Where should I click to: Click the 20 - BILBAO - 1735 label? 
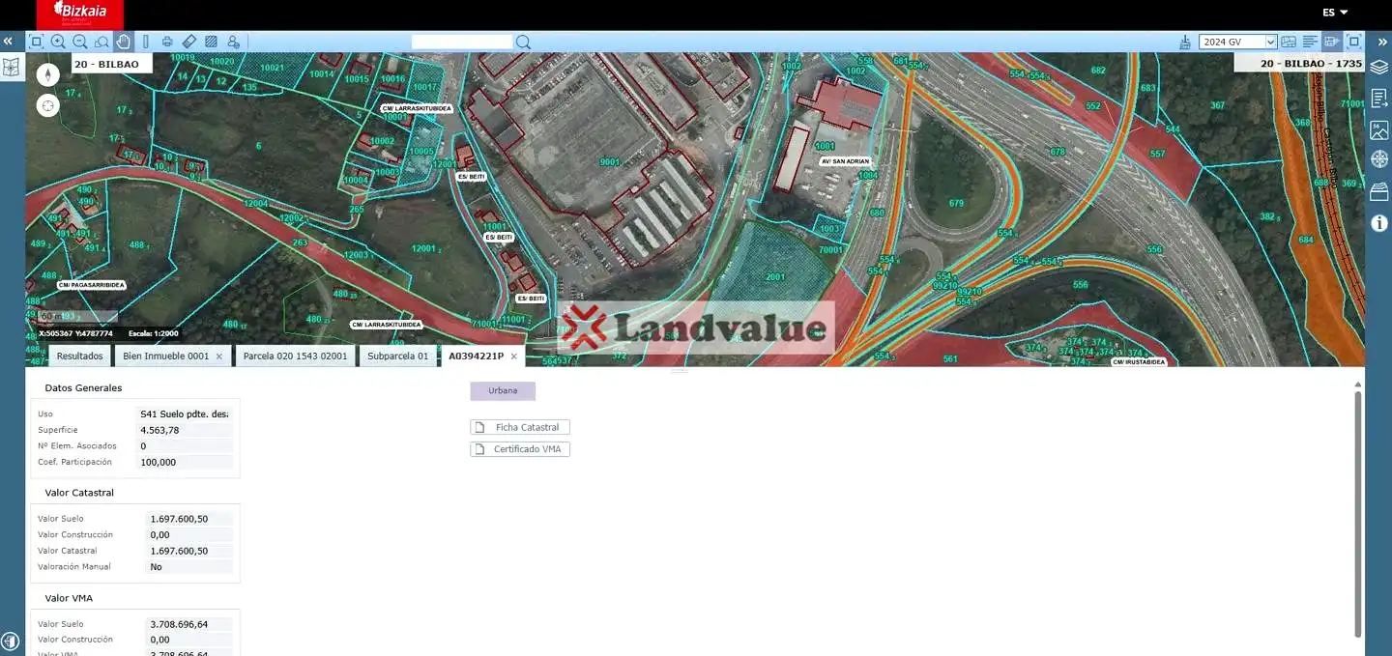pyautogui.click(x=1298, y=64)
